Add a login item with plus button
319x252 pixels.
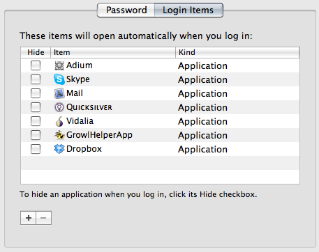28,218
